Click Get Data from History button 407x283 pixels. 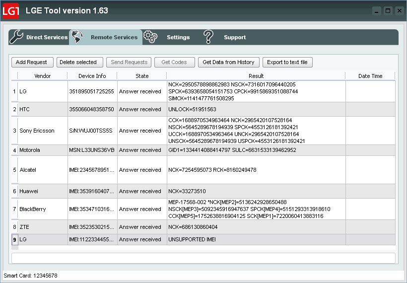pos(229,63)
